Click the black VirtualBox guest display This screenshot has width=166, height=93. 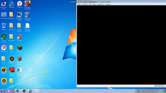pyautogui.click(x=121, y=45)
